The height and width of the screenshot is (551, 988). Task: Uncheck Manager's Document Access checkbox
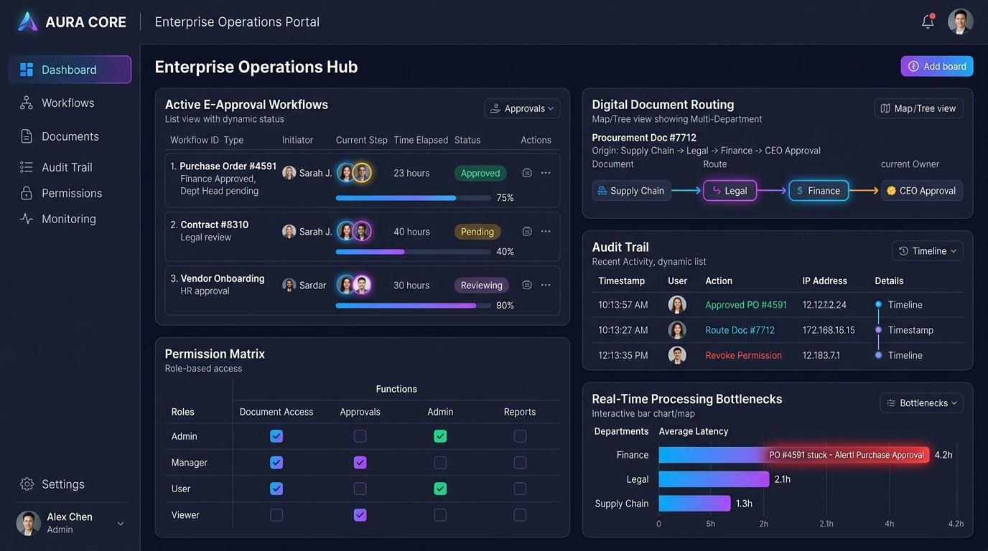coord(276,463)
